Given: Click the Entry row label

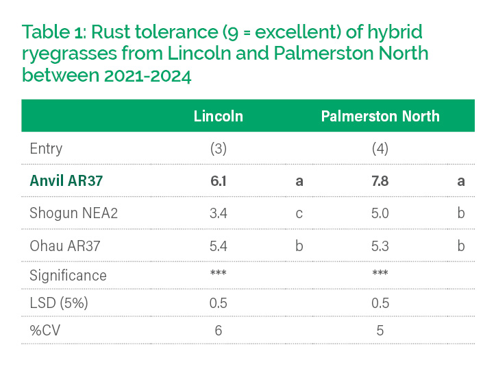Looking at the screenshot, I should pos(46,148).
